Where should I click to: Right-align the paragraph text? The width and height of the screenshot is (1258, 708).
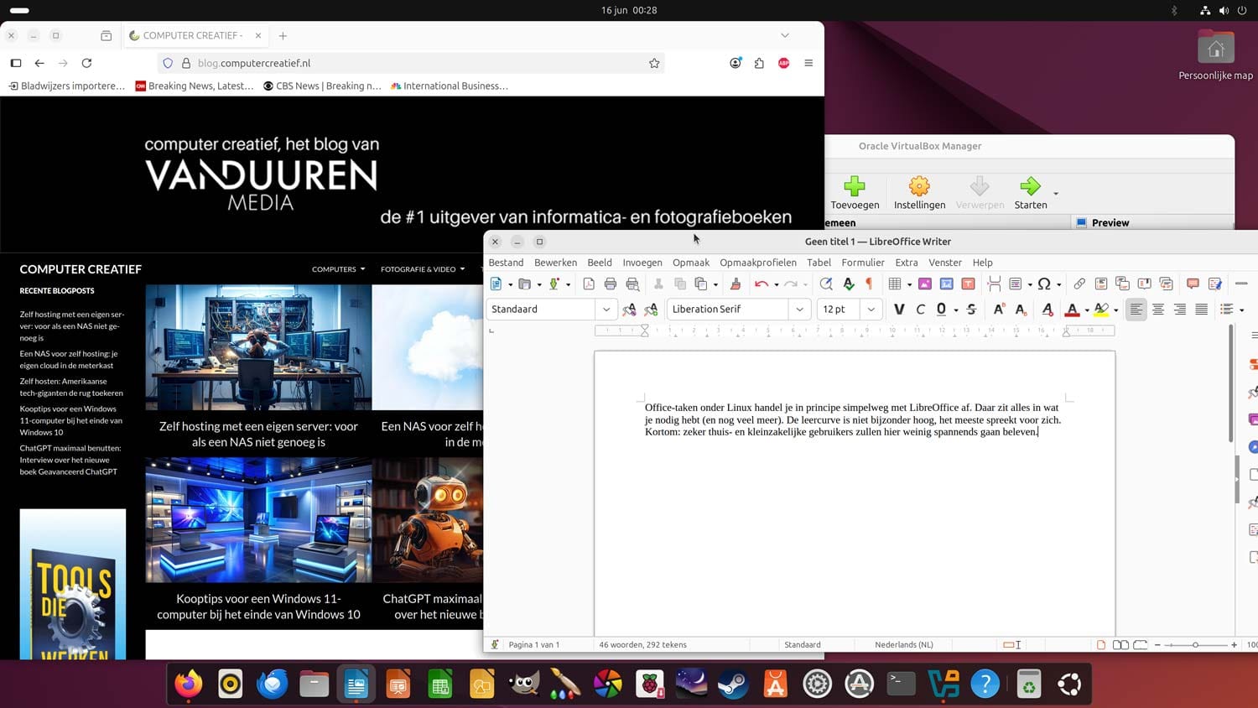click(x=1180, y=310)
